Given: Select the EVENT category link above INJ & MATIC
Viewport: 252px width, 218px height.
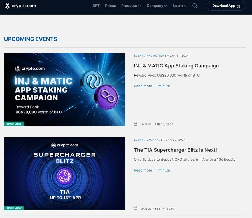Looking at the screenshot, I should [139, 56].
